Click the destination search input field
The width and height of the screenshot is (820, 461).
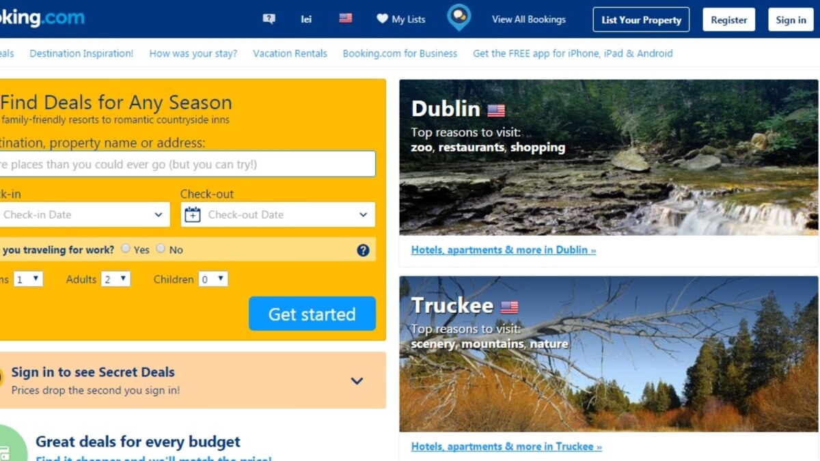[186, 164]
